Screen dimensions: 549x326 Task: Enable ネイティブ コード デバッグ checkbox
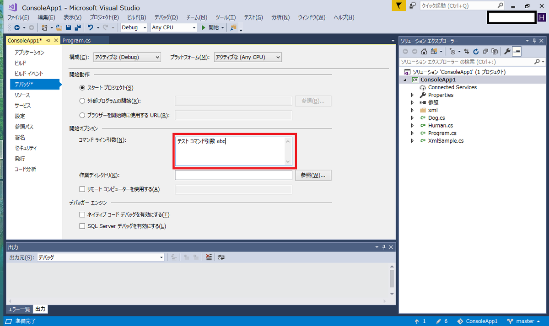pos(82,215)
